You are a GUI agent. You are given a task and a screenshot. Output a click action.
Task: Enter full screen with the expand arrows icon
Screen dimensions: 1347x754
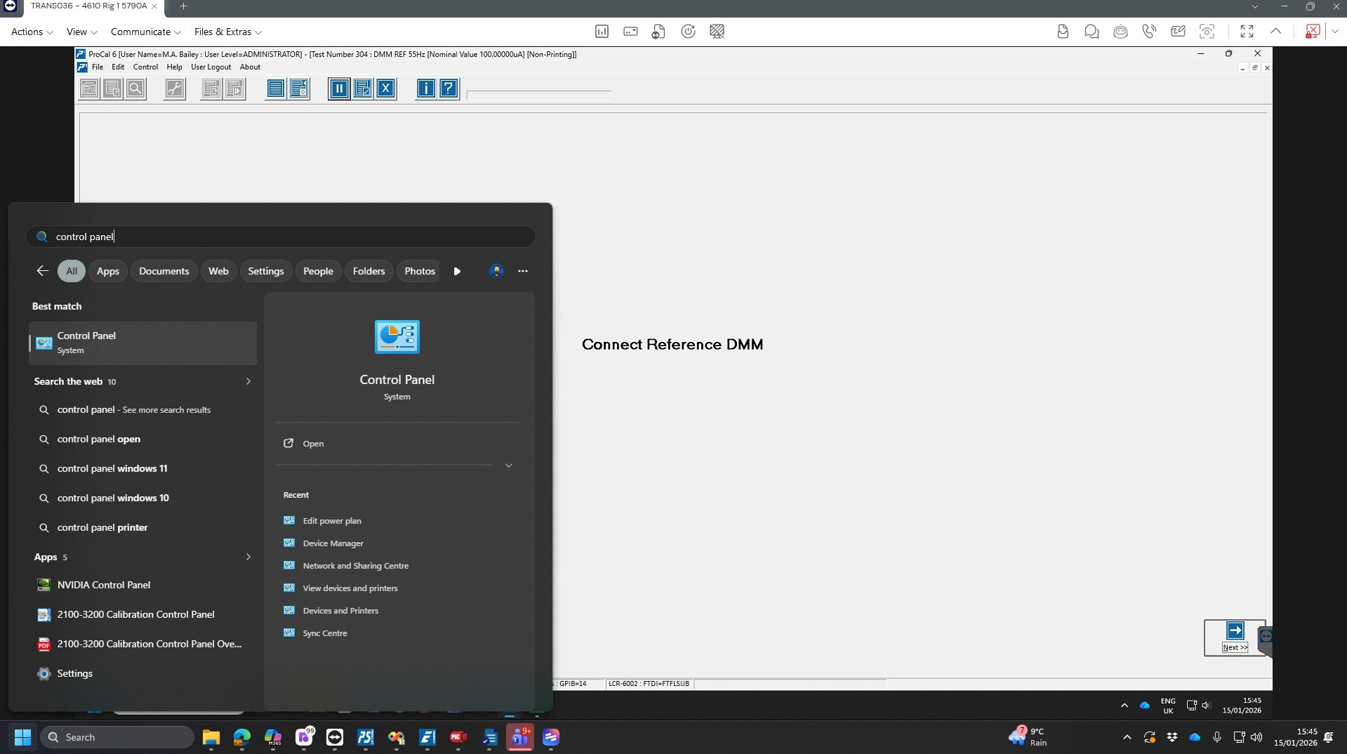pos(1247,32)
